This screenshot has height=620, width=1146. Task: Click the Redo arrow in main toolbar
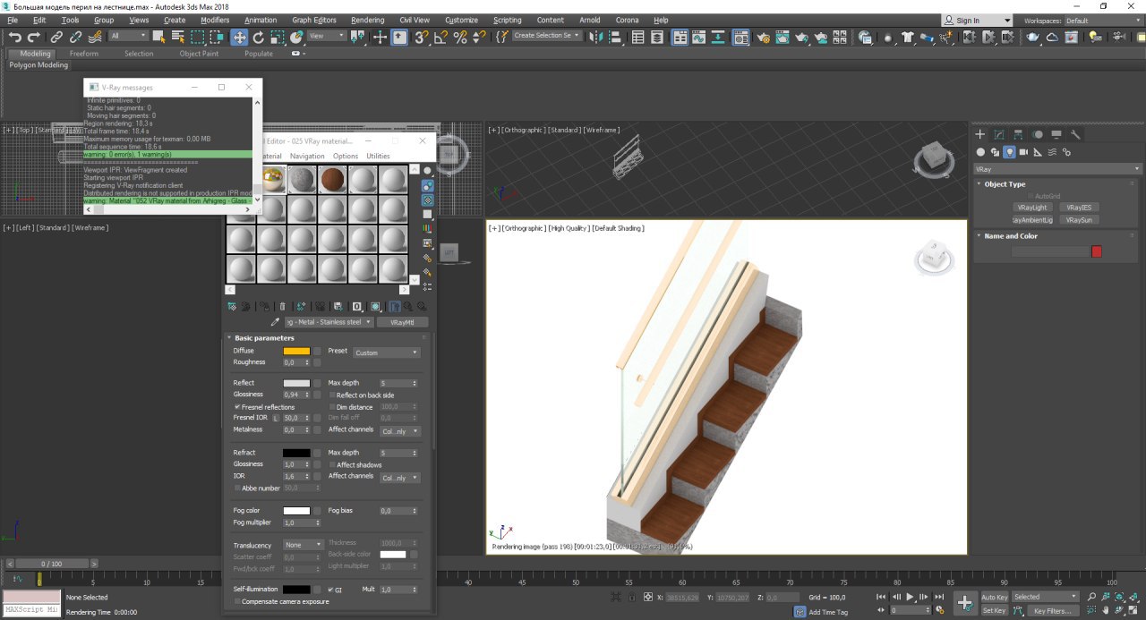[x=34, y=37]
